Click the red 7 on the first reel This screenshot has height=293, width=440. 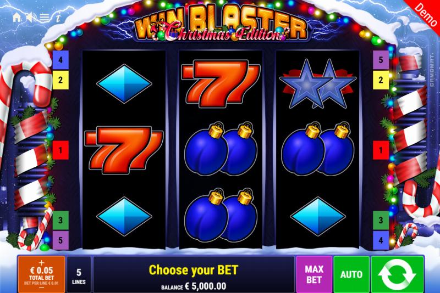[x=124, y=150]
